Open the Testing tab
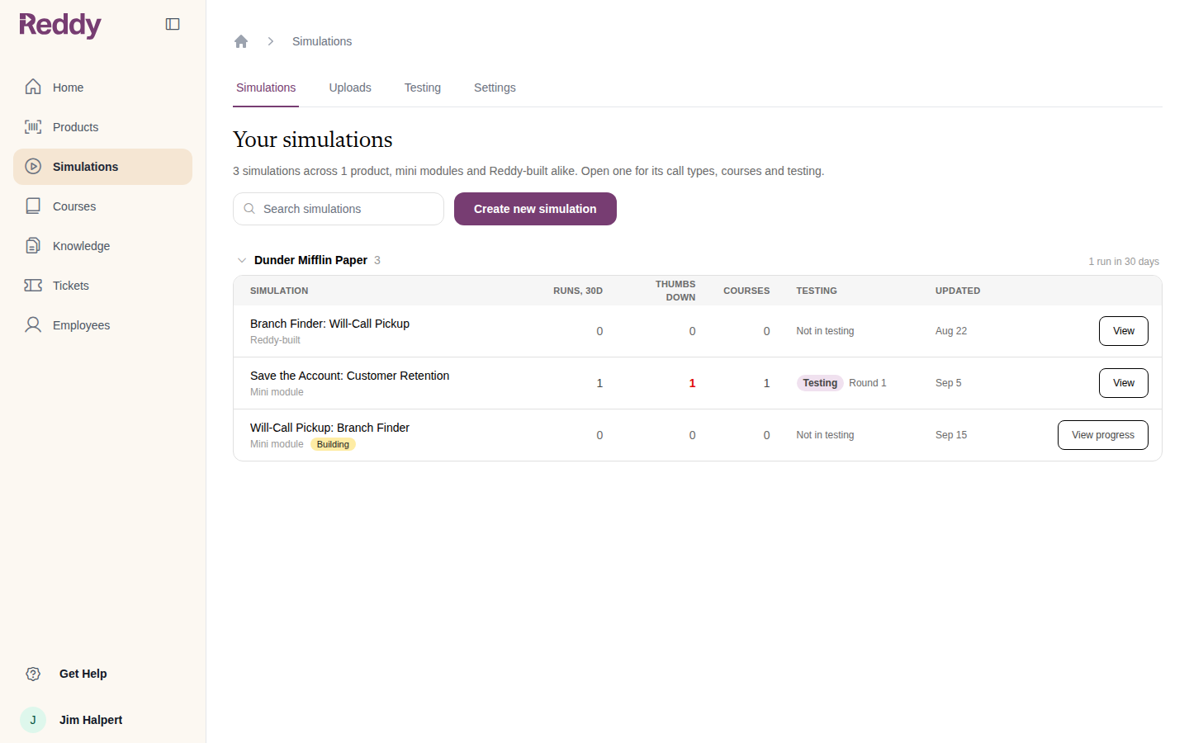This screenshot has height=743, width=1189. point(423,88)
